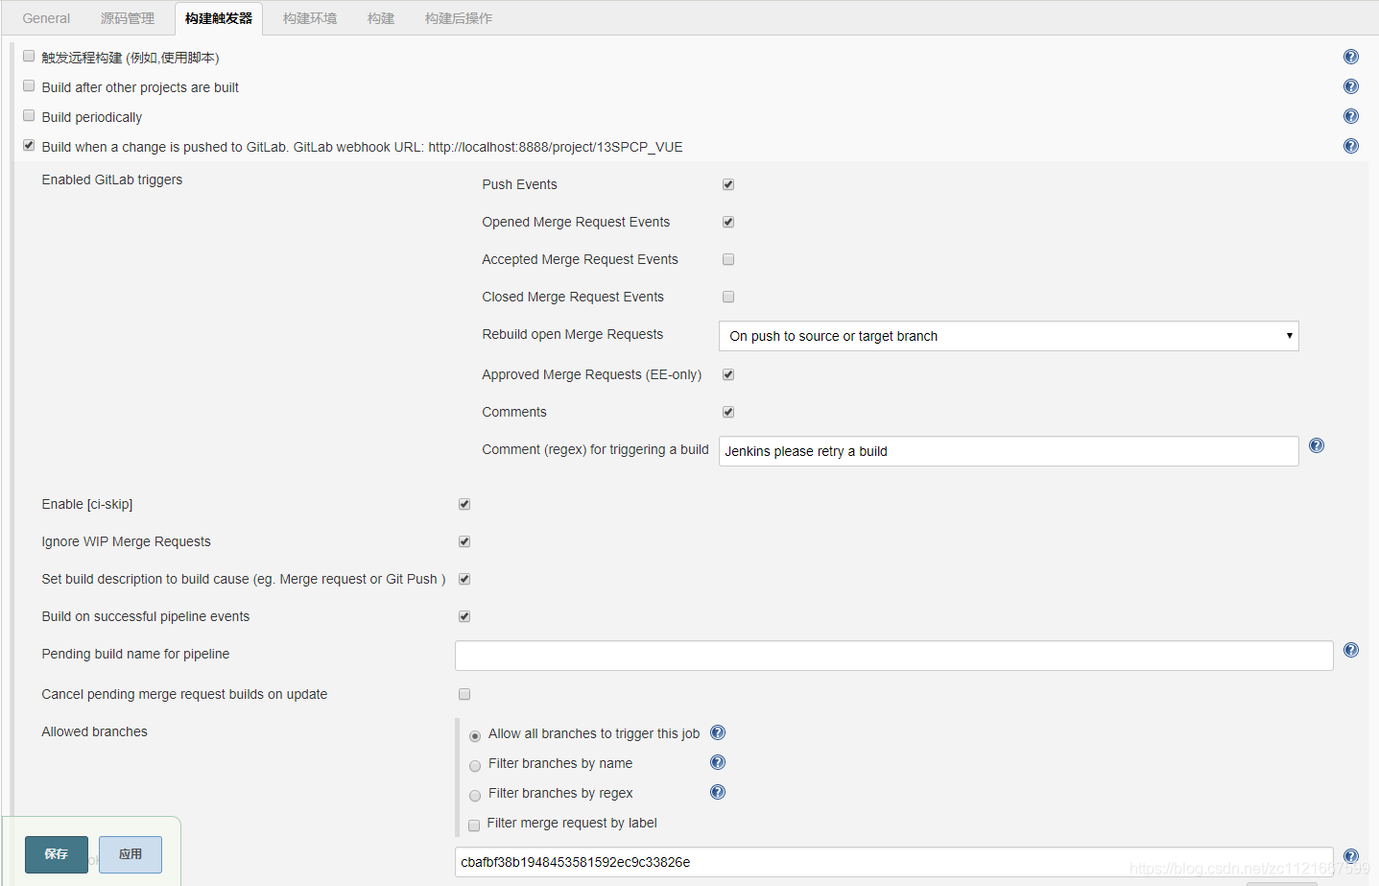This screenshot has height=886, width=1379.
Task: Check Filter merge request by label
Action: point(474,826)
